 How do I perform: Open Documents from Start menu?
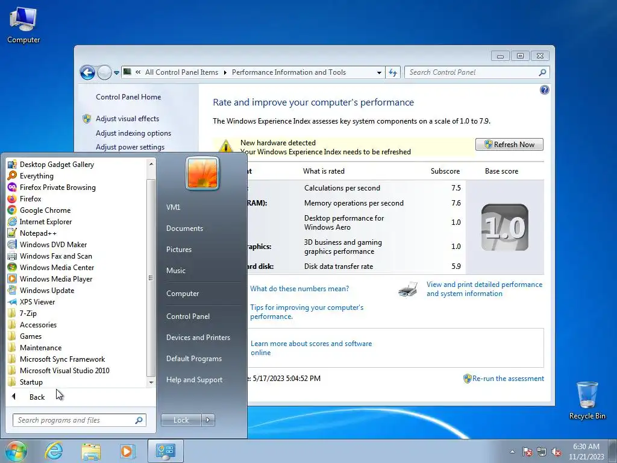[184, 228]
